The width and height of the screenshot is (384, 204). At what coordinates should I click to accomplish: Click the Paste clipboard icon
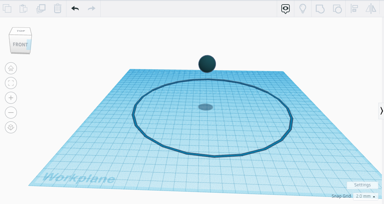coord(24,8)
